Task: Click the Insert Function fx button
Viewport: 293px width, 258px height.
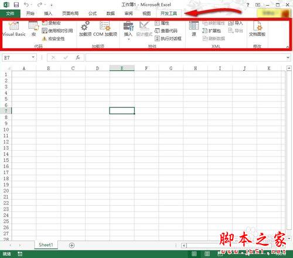Action: [x=78, y=57]
